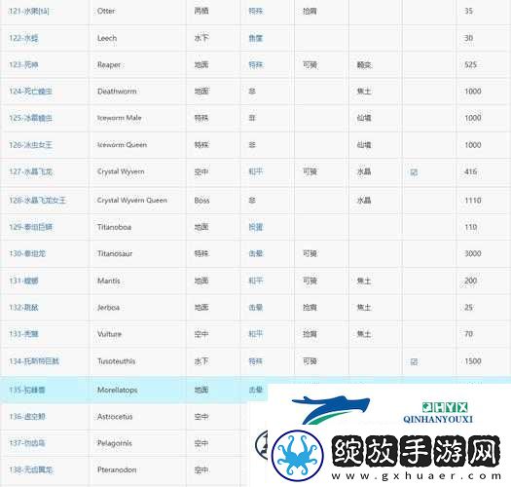Follow the taming method link in Vulture row

(256, 334)
